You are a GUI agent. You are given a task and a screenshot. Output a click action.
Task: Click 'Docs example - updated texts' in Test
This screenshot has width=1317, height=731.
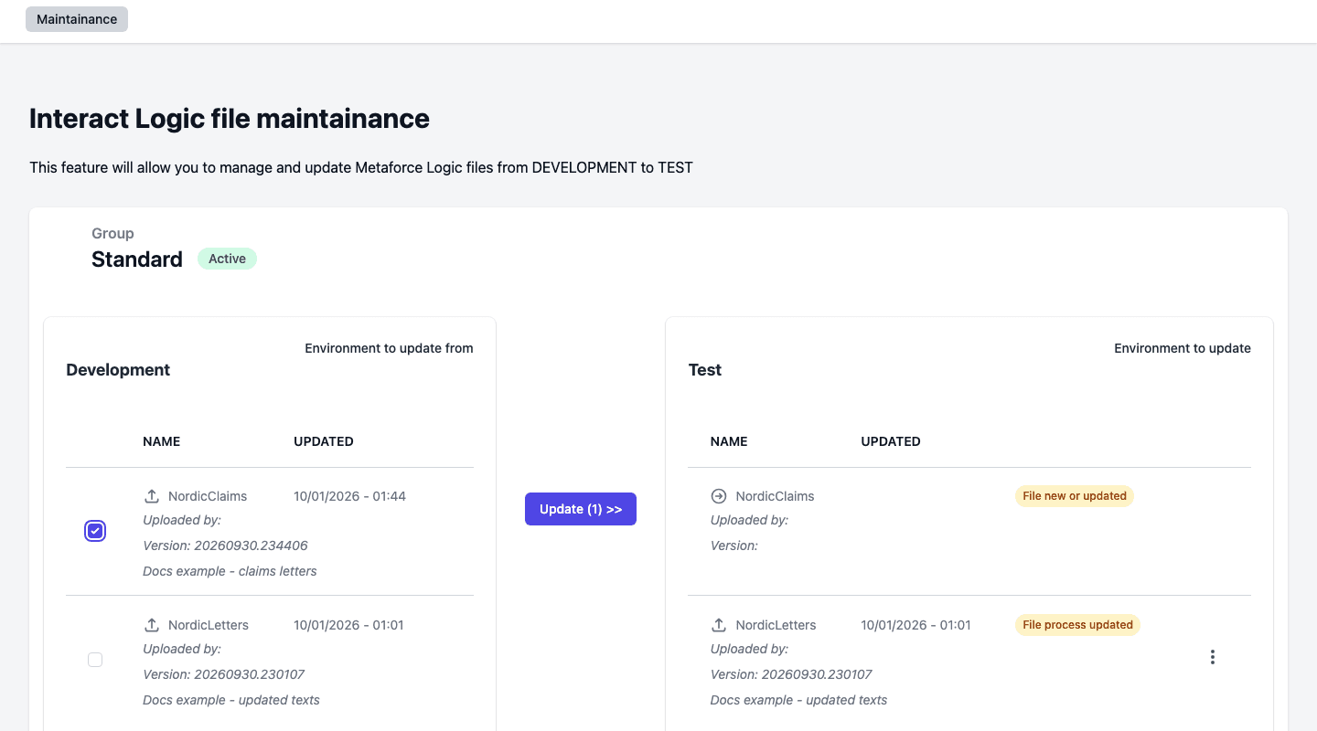(x=798, y=700)
